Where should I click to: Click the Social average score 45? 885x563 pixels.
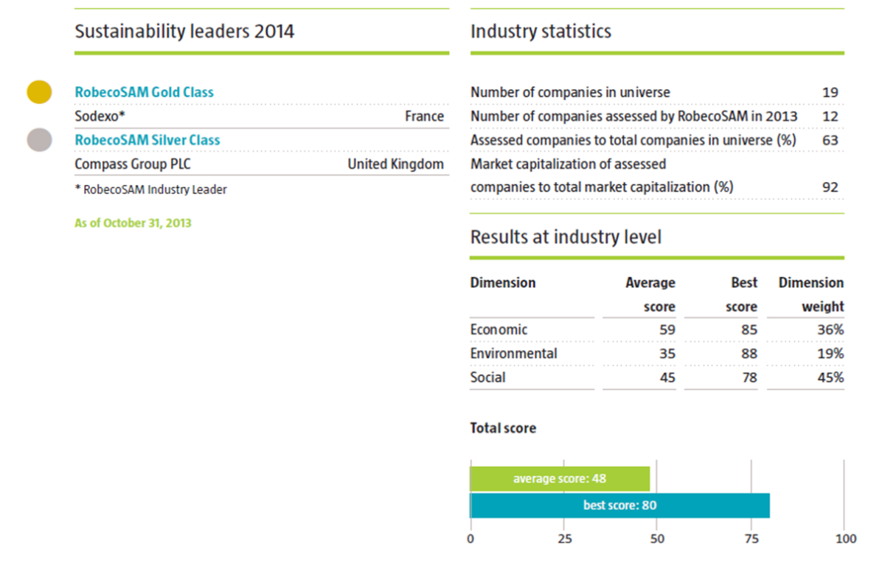(667, 377)
